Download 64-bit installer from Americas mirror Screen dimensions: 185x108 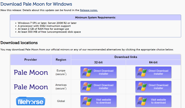tap(153, 87)
